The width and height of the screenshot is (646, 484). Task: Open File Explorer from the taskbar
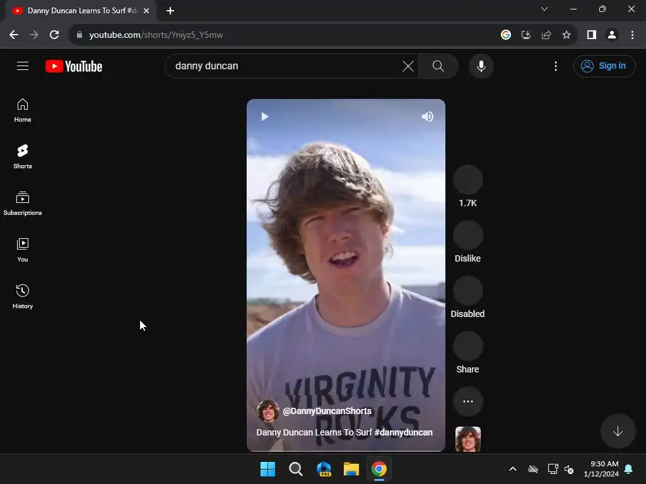(x=351, y=469)
